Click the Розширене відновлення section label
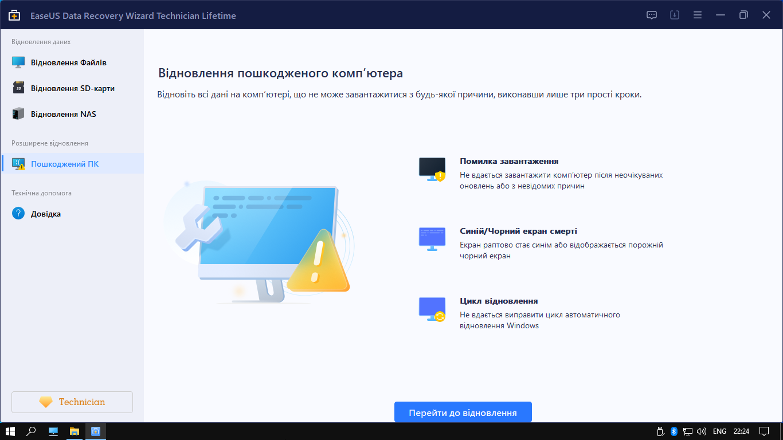Screen dimensions: 783x440 [x=50, y=143]
